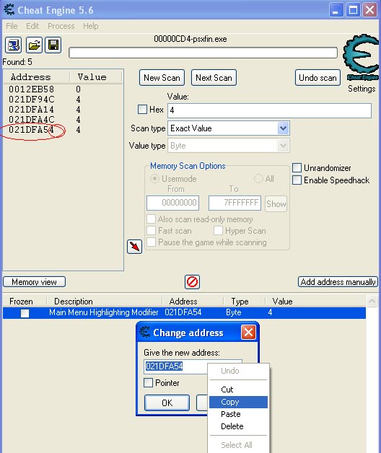Check the Pointer checkbox in dialog
This screenshot has height=453, width=381.
[x=149, y=383]
